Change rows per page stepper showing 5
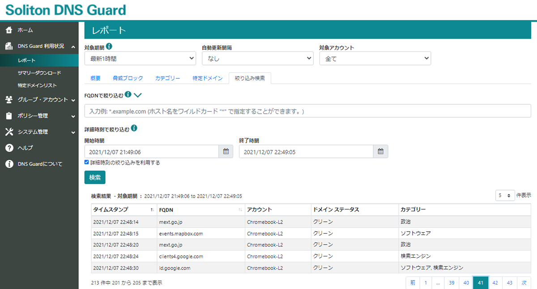 [x=505, y=195]
